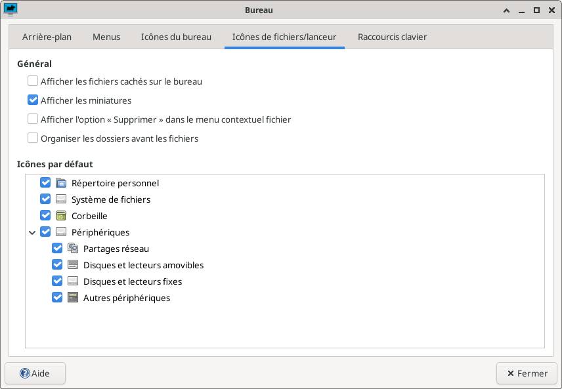Viewport: 562px width, 389px height.
Task: Open the window menu icon in title bar
Action: point(11,10)
